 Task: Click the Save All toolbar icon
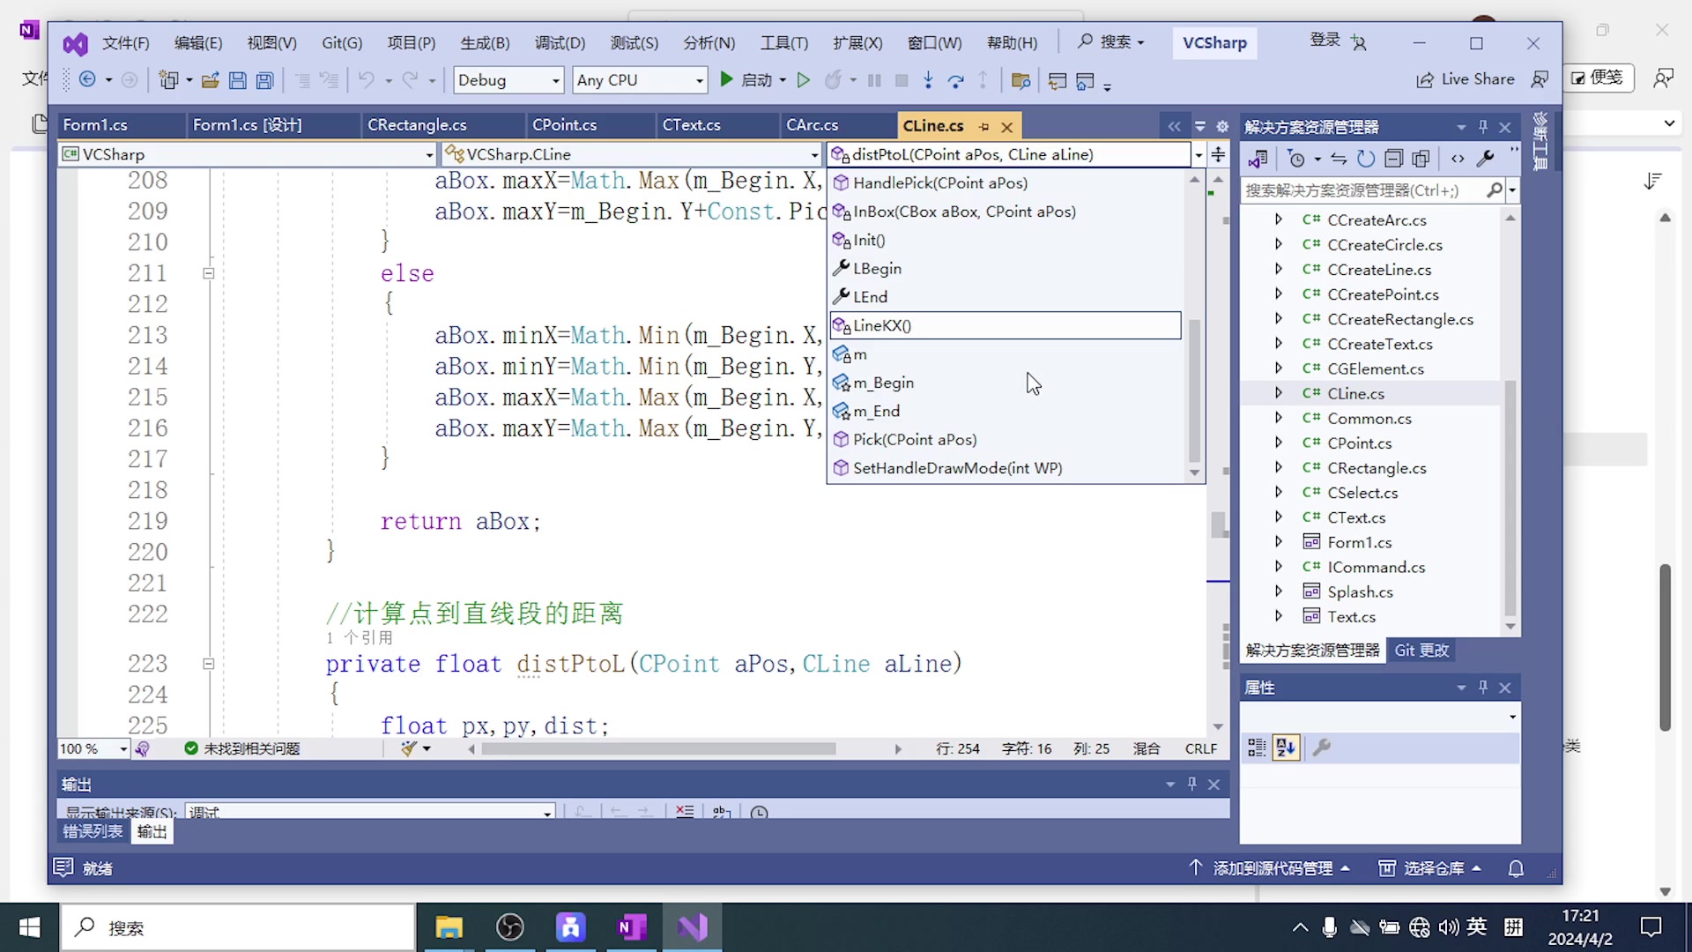click(x=264, y=80)
